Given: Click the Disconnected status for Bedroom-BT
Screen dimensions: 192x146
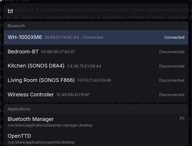Looking at the screenshot, I should [x=171, y=52].
